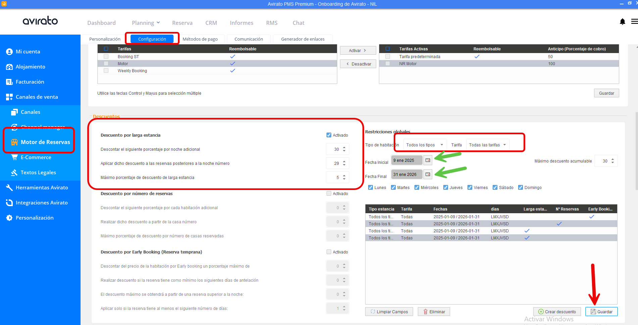Image resolution: width=638 pixels, height=325 pixels.
Task: Click the Personalización gear icon in sidebar
Action: [9, 218]
